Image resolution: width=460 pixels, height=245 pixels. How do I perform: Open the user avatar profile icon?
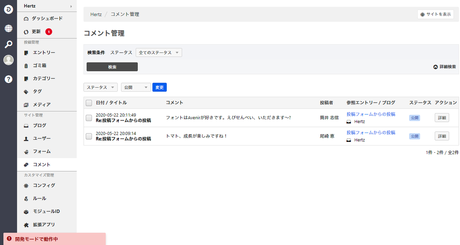click(8, 60)
